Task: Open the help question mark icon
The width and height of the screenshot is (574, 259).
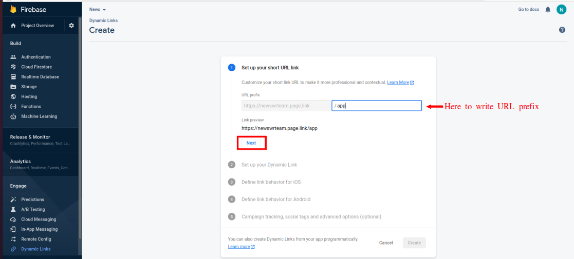Action: tap(562, 30)
